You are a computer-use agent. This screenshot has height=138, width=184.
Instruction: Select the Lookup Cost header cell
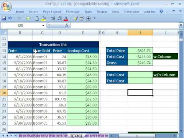83,51
